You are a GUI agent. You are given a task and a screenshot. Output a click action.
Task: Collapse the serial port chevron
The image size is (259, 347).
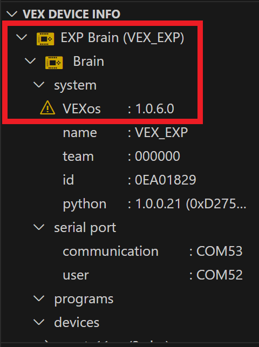[x=39, y=228]
